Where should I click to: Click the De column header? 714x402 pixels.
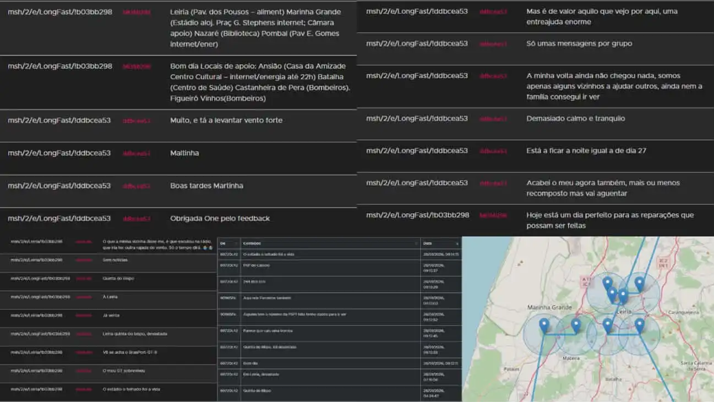[223, 243]
